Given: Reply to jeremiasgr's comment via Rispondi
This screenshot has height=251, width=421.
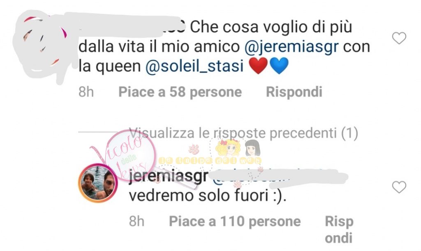Looking at the screenshot, I should point(339,230).
